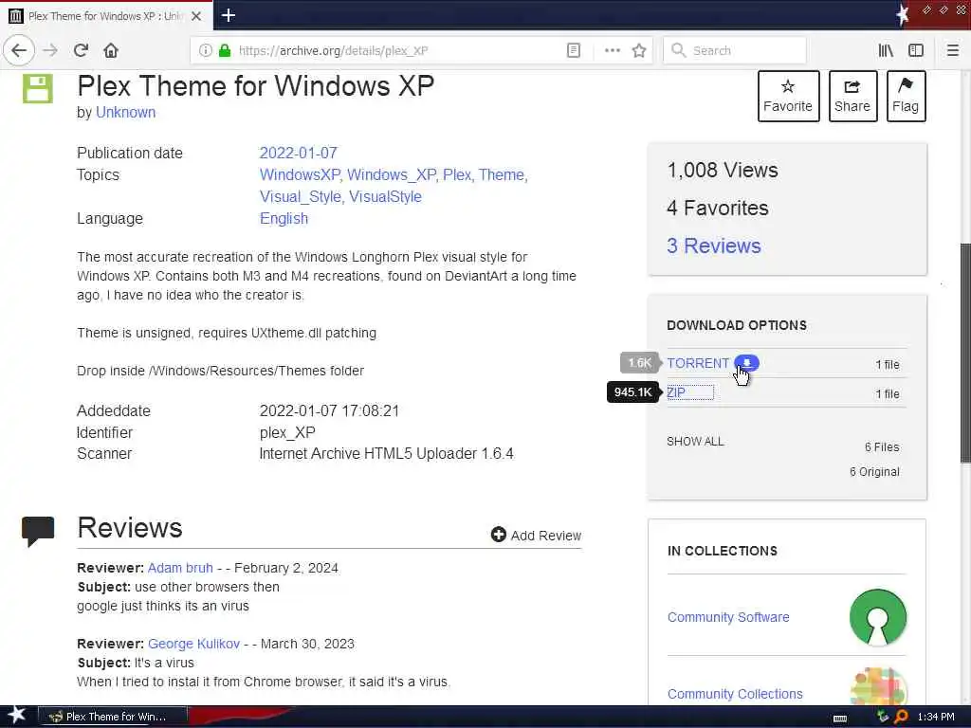Open a new tab with plus
Viewport: 971px width, 728px height.
click(228, 15)
